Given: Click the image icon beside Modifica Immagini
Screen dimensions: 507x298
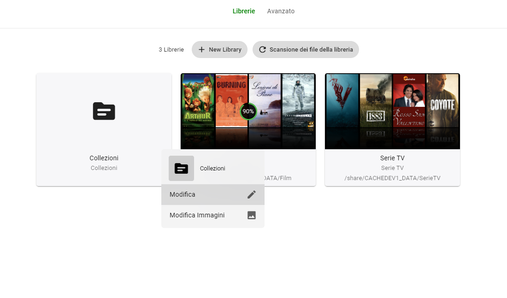Looking at the screenshot, I should (252, 215).
